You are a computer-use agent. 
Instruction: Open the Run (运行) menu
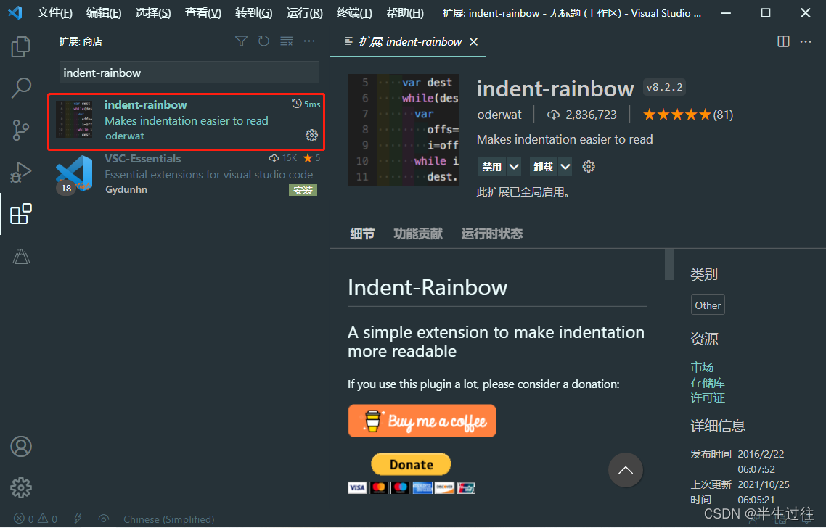tap(304, 13)
